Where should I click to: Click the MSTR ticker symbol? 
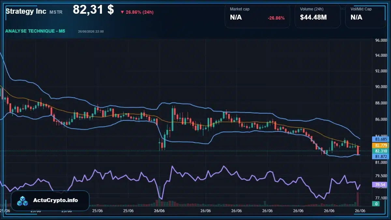[56, 12]
